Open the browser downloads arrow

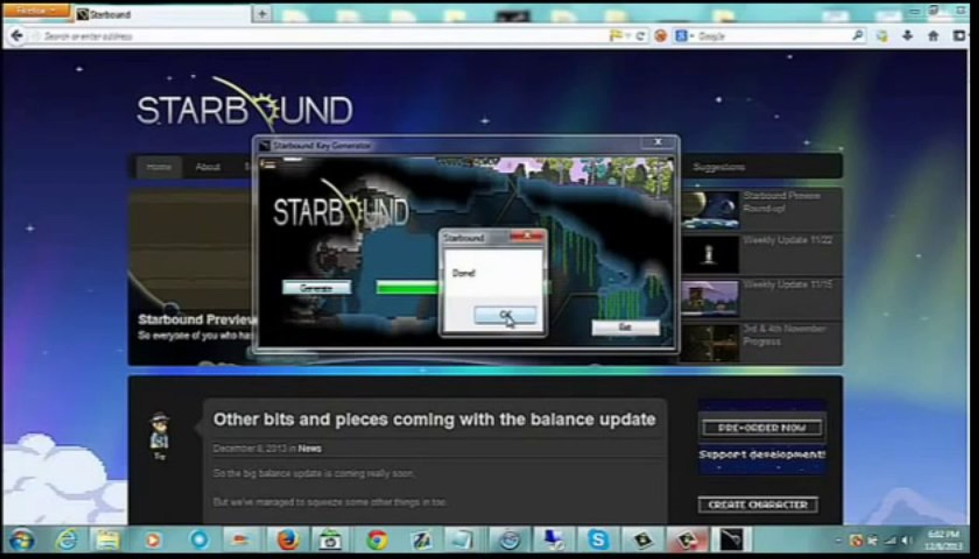(x=907, y=36)
